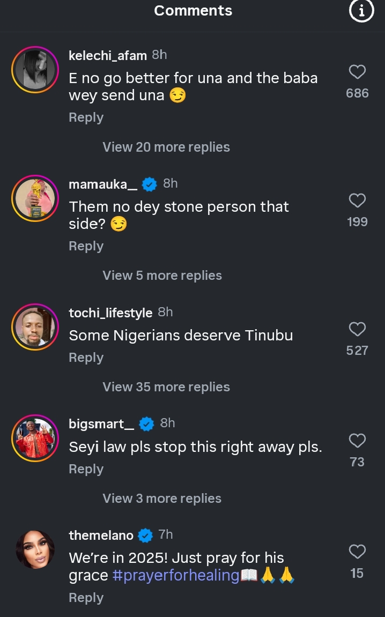This screenshot has height=617, width=385.
Task: Open mamauka_'s profile picture story
Action: [35, 198]
